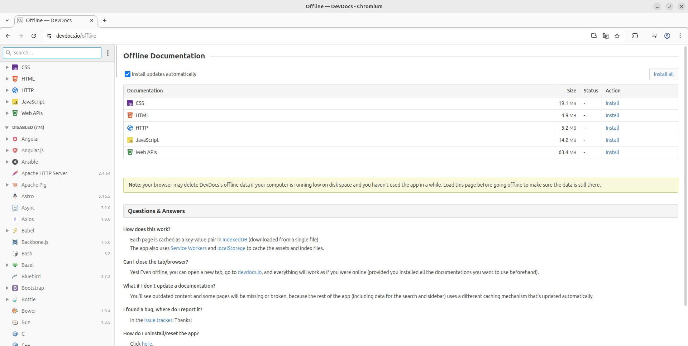688x346 pixels.
Task: Click the bookmark star icon in address bar
Action: click(x=617, y=36)
